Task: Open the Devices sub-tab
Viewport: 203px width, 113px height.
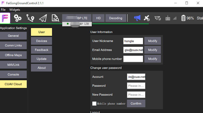Action: 42,41
